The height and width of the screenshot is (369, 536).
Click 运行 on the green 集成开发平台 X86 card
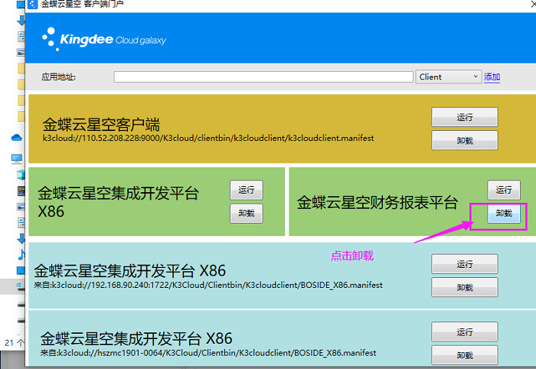[247, 190]
